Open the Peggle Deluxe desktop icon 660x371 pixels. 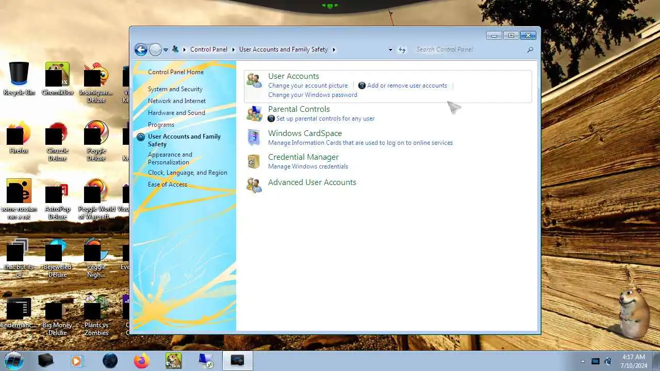96,133
